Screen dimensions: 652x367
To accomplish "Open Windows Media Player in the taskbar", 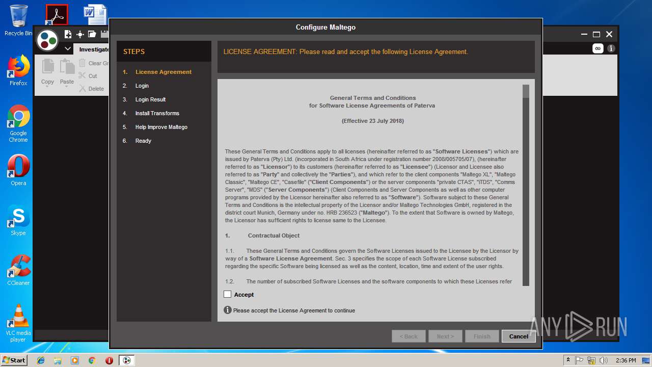I will click(x=75, y=360).
